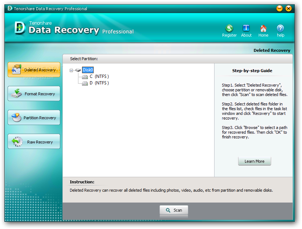Switch to Raw Recovery mode
This screenshot has width=302, height=229.
click(34, 142)
